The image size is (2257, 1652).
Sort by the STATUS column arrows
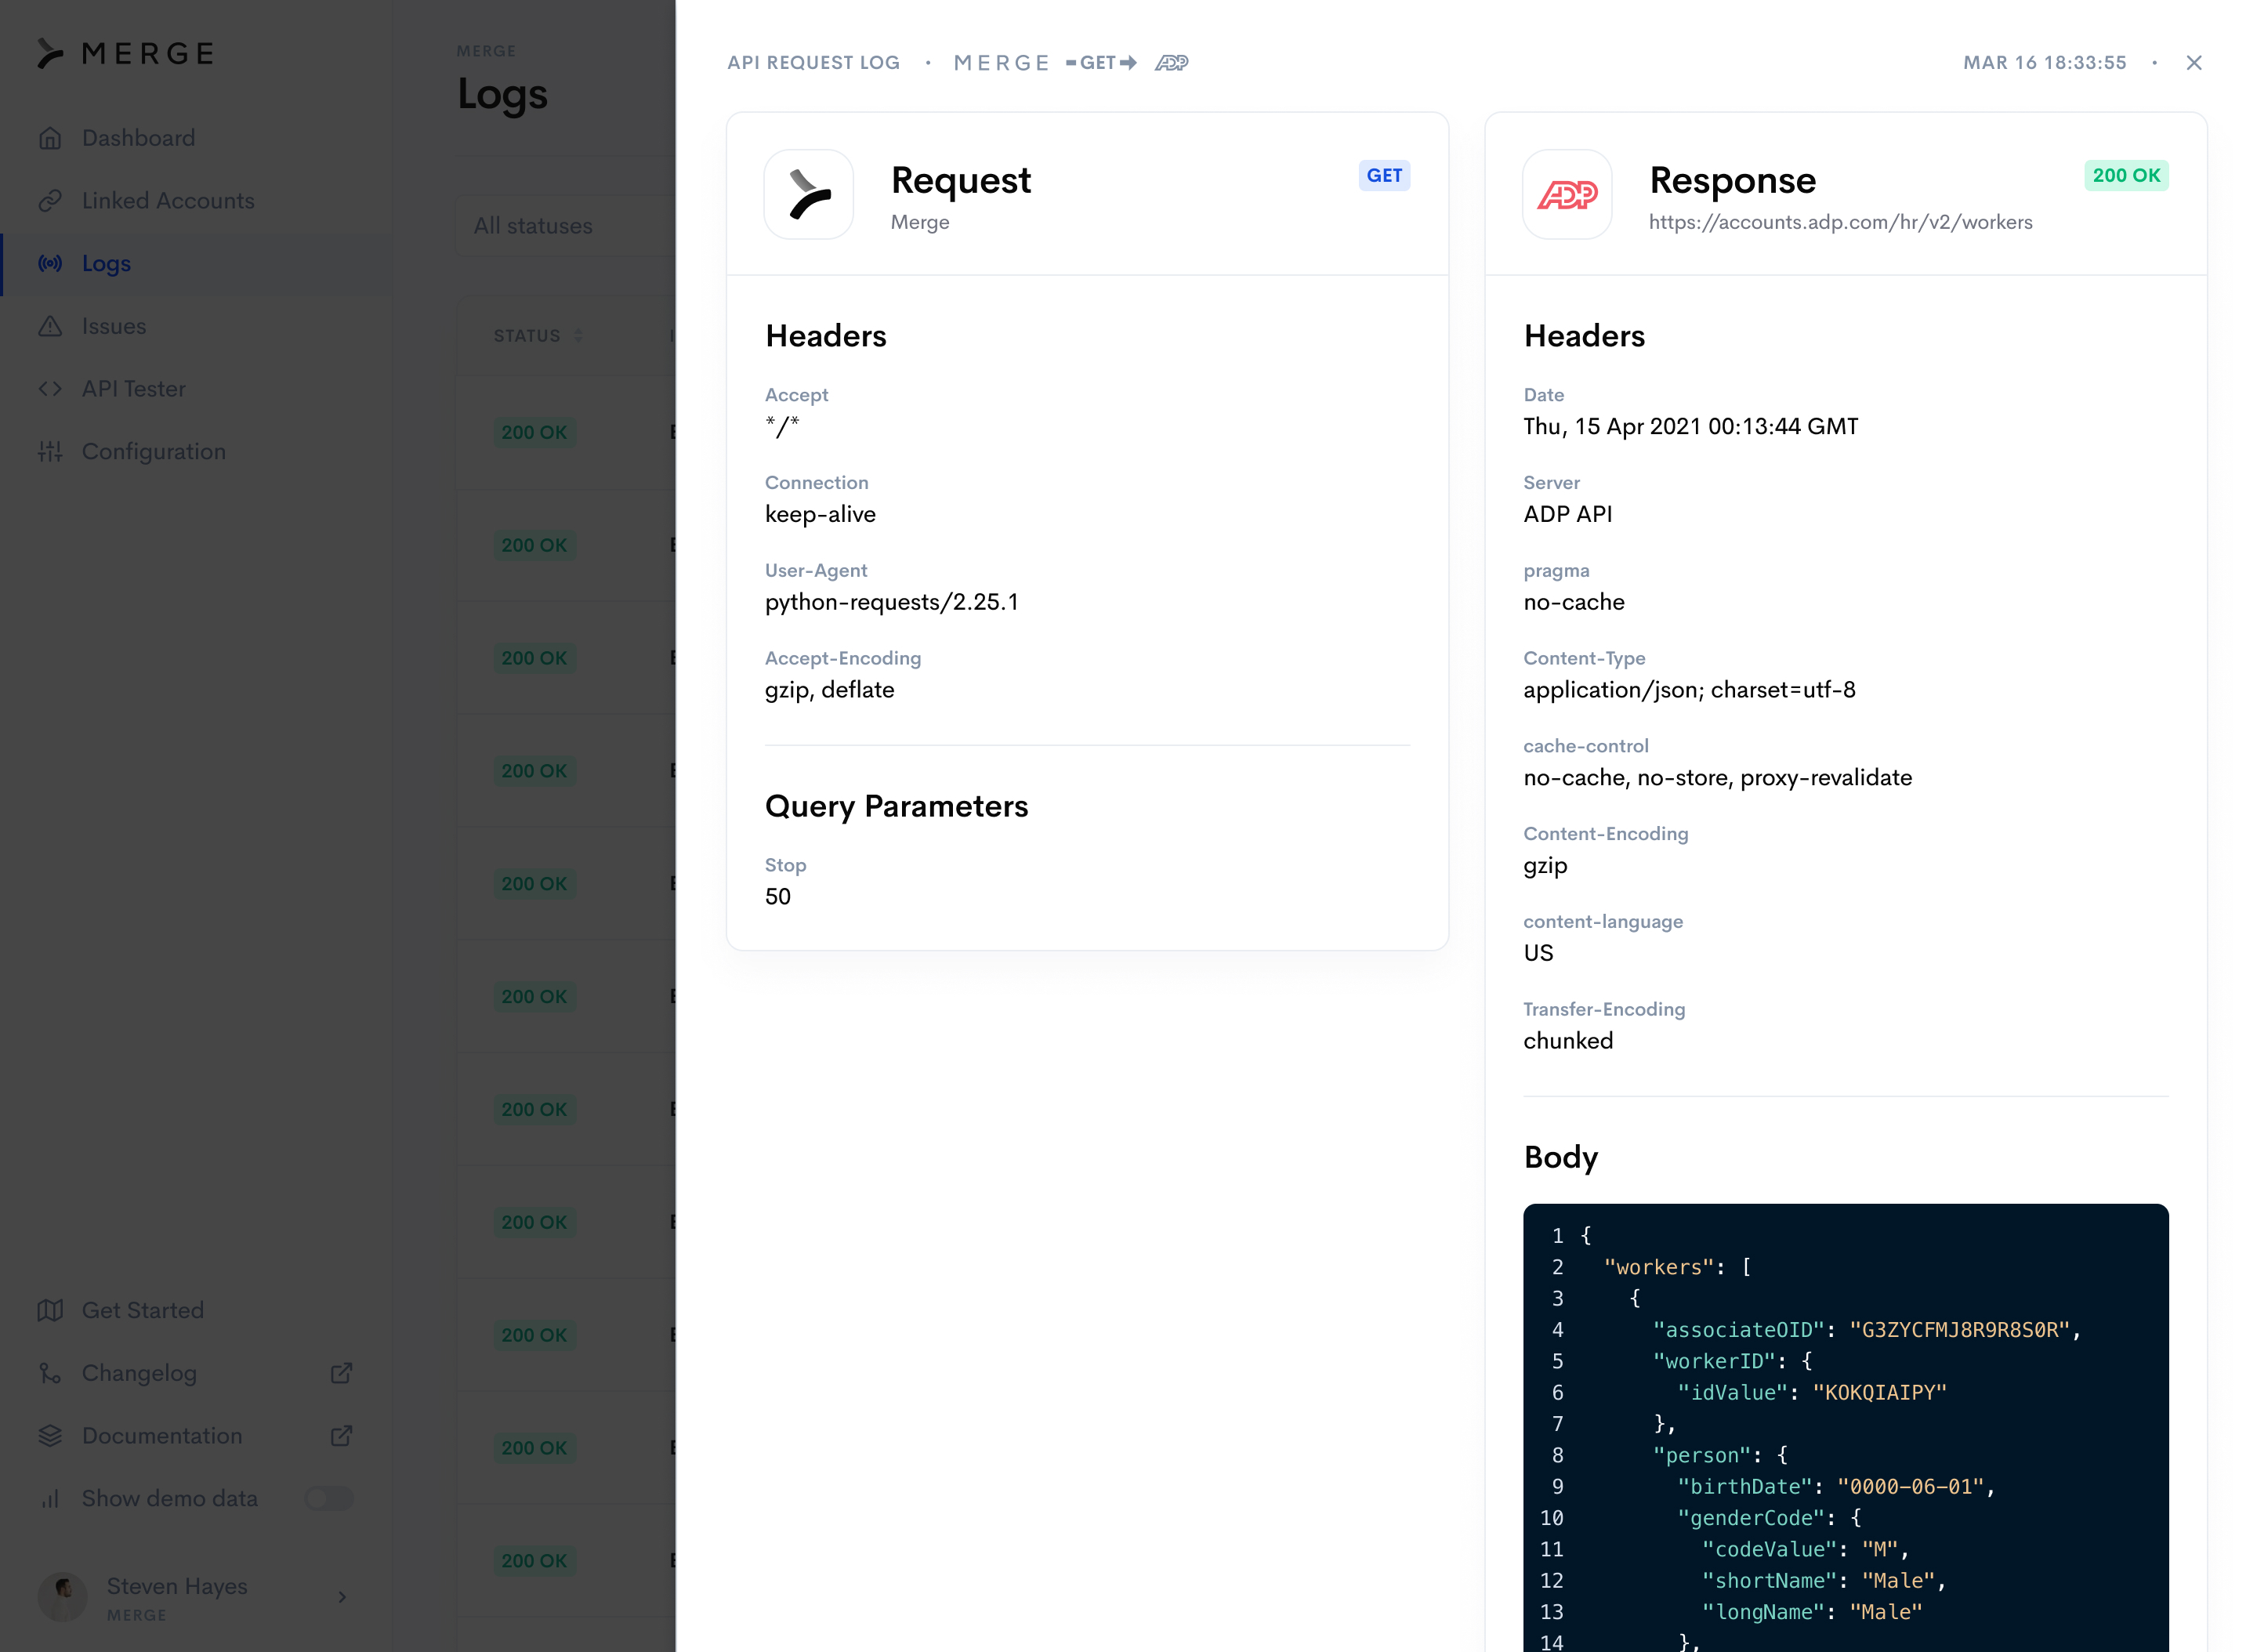coord(578,336)
